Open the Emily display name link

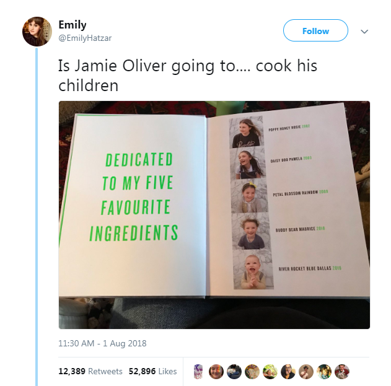[x=72, y=25]
